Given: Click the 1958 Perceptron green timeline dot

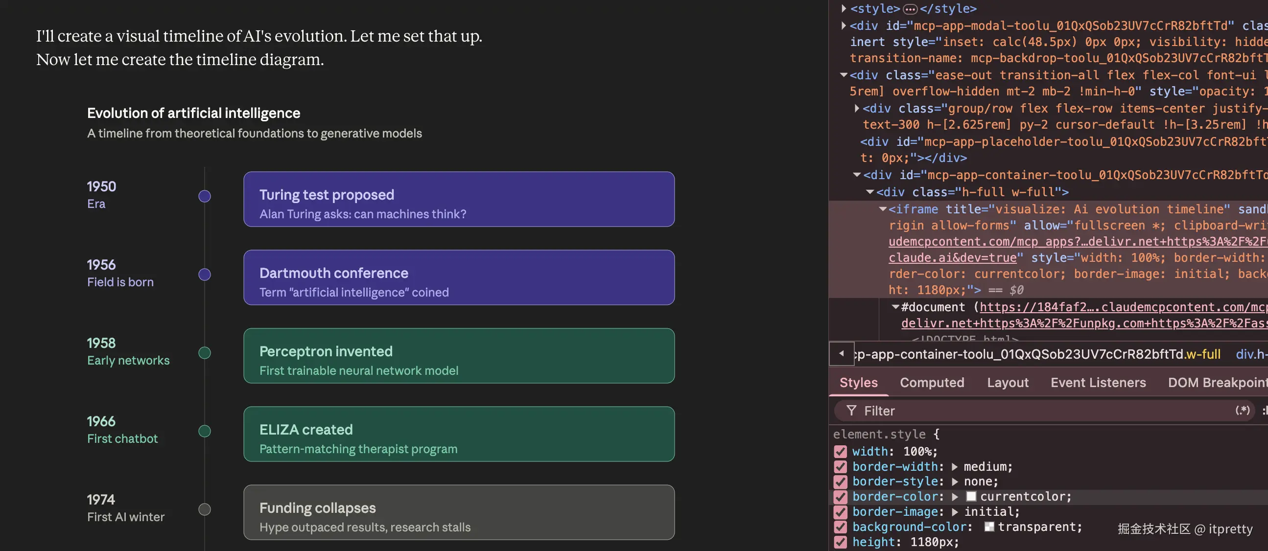Looking at the screenshot, I should (x=205, y=353).
